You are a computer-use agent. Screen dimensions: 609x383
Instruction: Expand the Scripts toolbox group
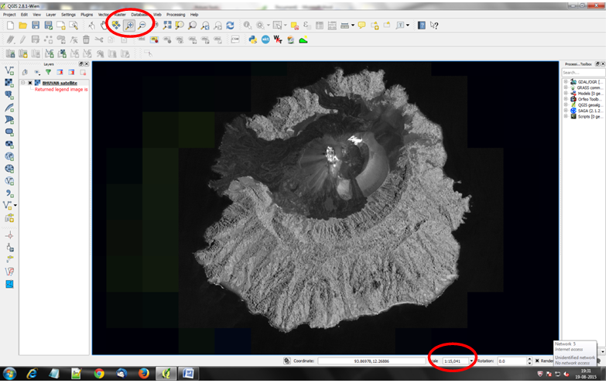pos(566,116)
